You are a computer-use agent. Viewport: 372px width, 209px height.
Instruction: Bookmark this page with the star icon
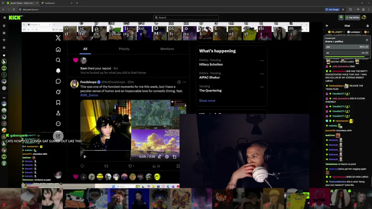pos(343,9)
